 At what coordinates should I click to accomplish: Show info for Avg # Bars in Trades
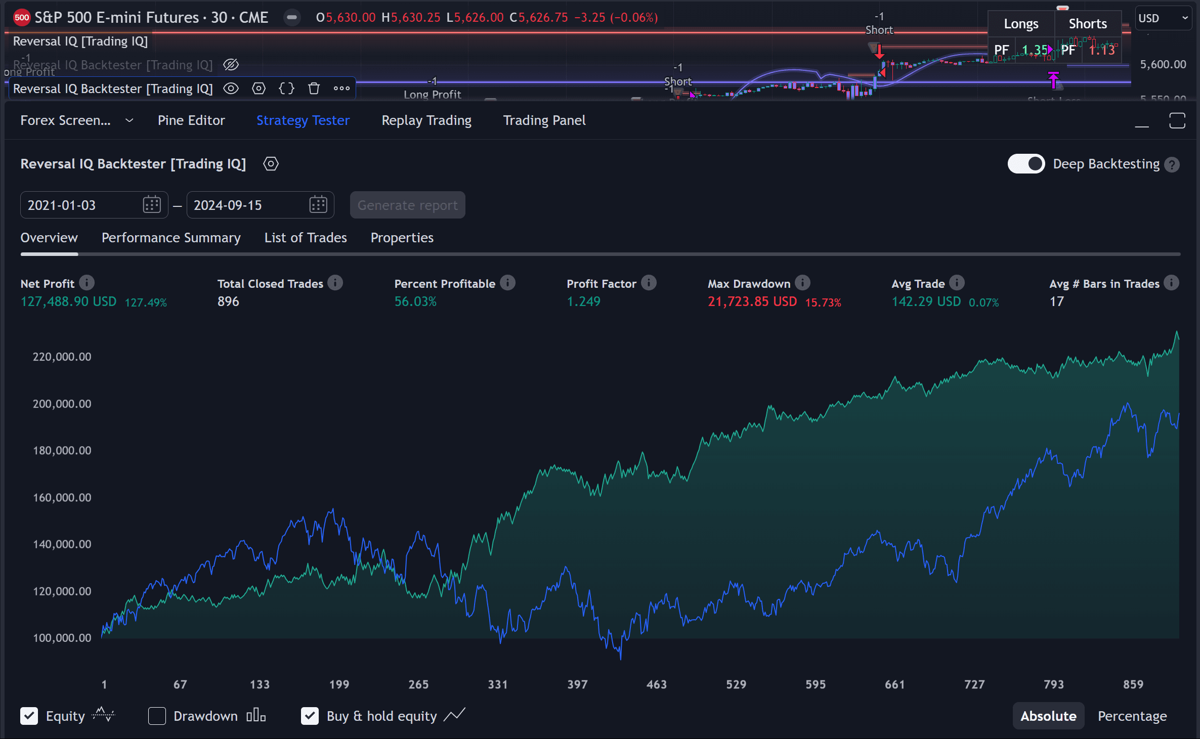click(x=1171, y=283)
